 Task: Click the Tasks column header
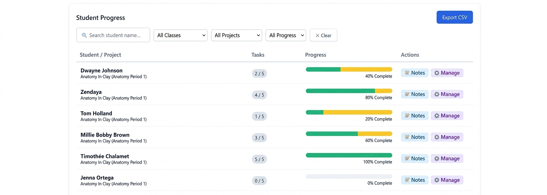[x=258, y=55]
